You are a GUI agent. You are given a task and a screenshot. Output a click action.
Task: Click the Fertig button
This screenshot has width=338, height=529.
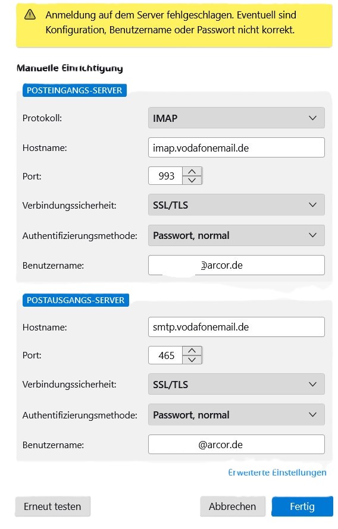click(302, 506)
